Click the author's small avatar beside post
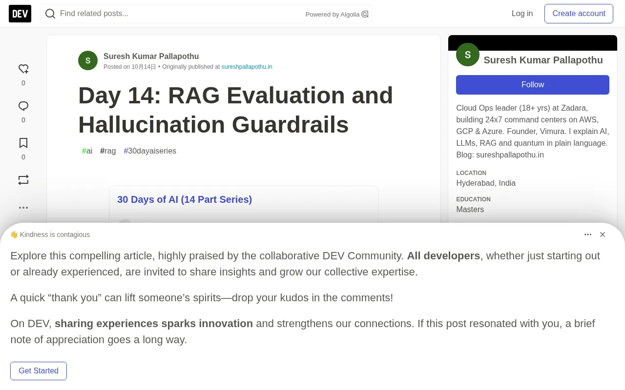The width and height of the screenshot is (625, 390). (x=88, y=60)
